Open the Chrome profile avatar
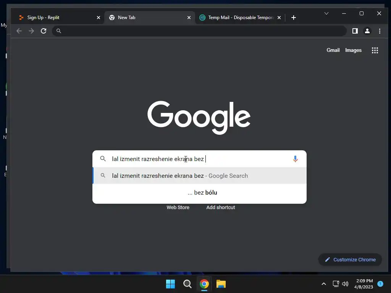This screenshot has height=293, width=391. (367, 31)
